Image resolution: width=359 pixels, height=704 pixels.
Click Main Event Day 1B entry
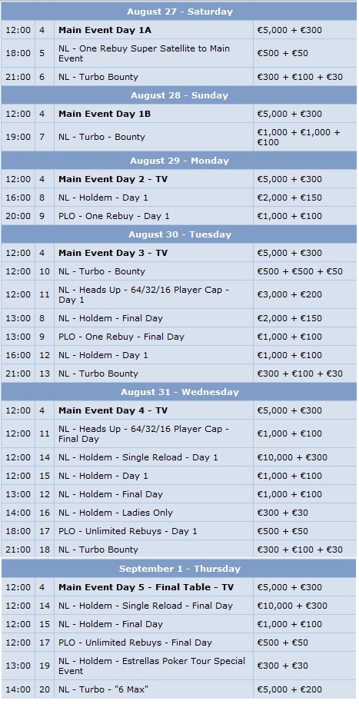tap(105, 114)
